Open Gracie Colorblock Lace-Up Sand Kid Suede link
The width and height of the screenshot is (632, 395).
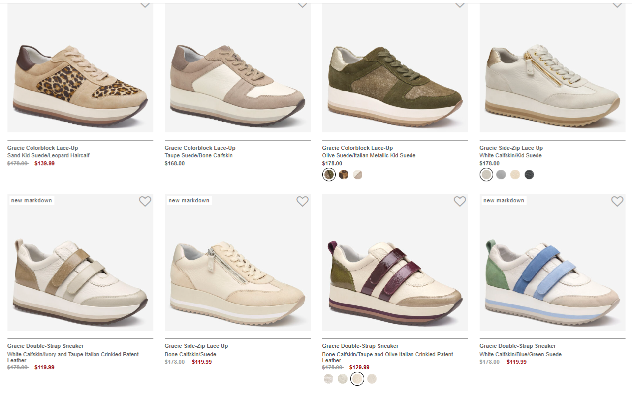pyautogui.click(x=43, y=148)
